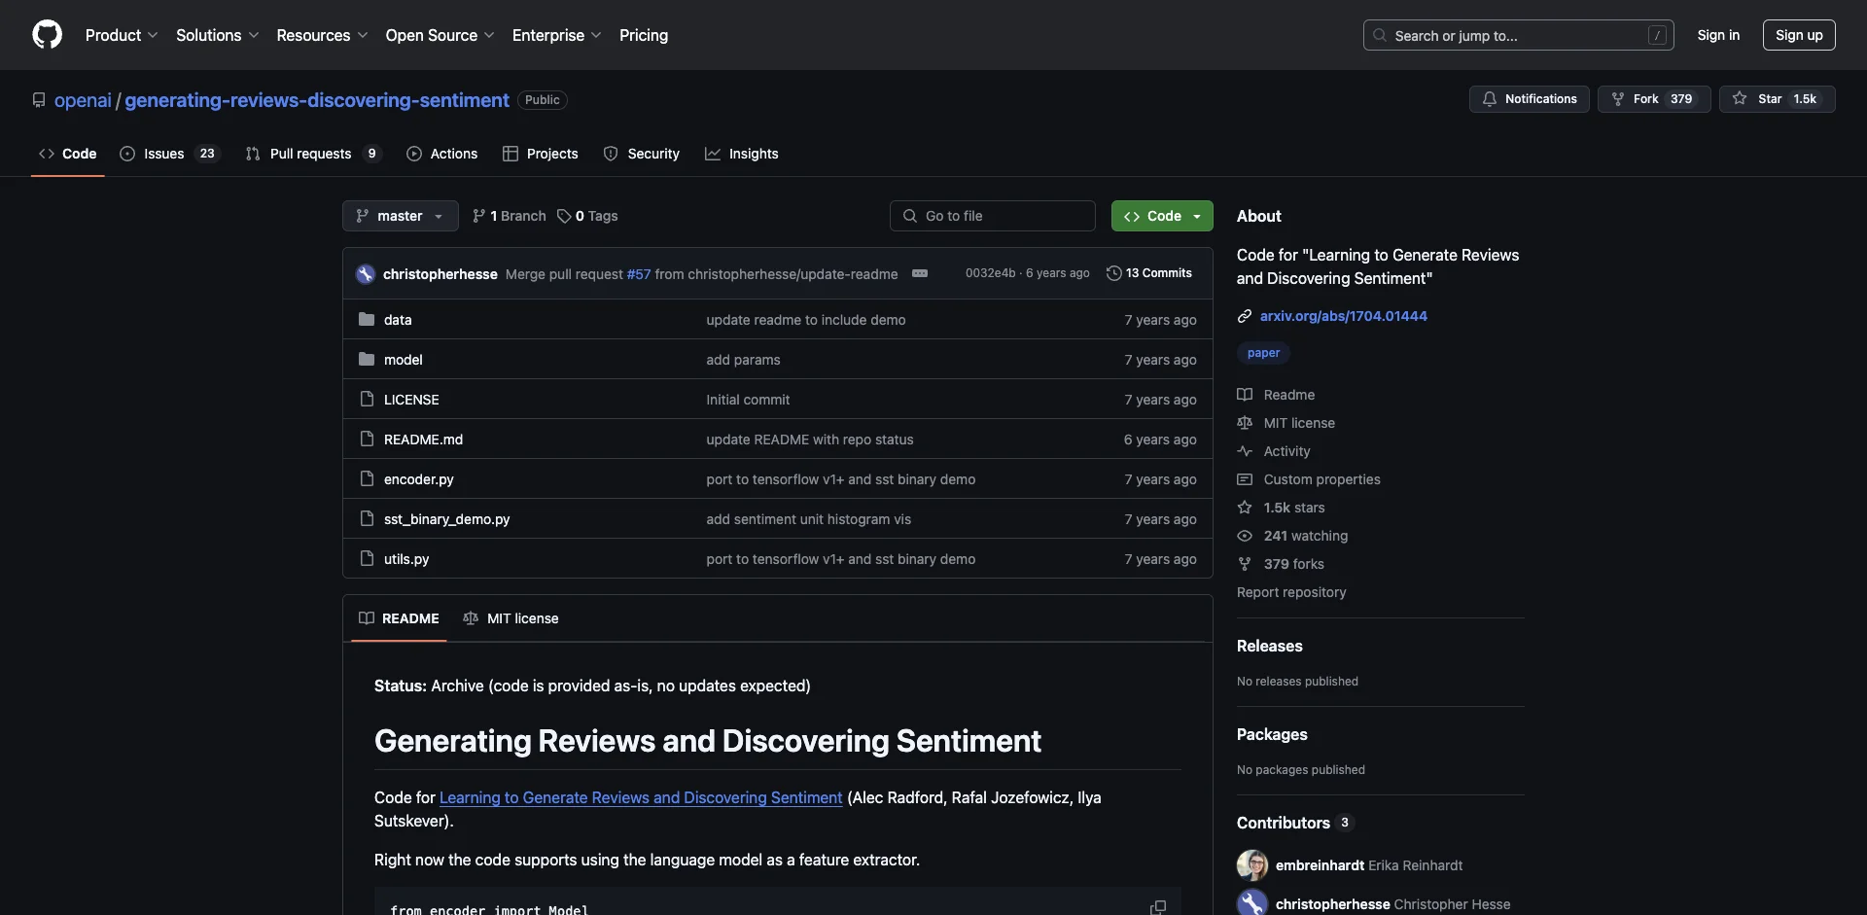Open generating-reviews-discovering-sentiment repository link

click(316, 100)
